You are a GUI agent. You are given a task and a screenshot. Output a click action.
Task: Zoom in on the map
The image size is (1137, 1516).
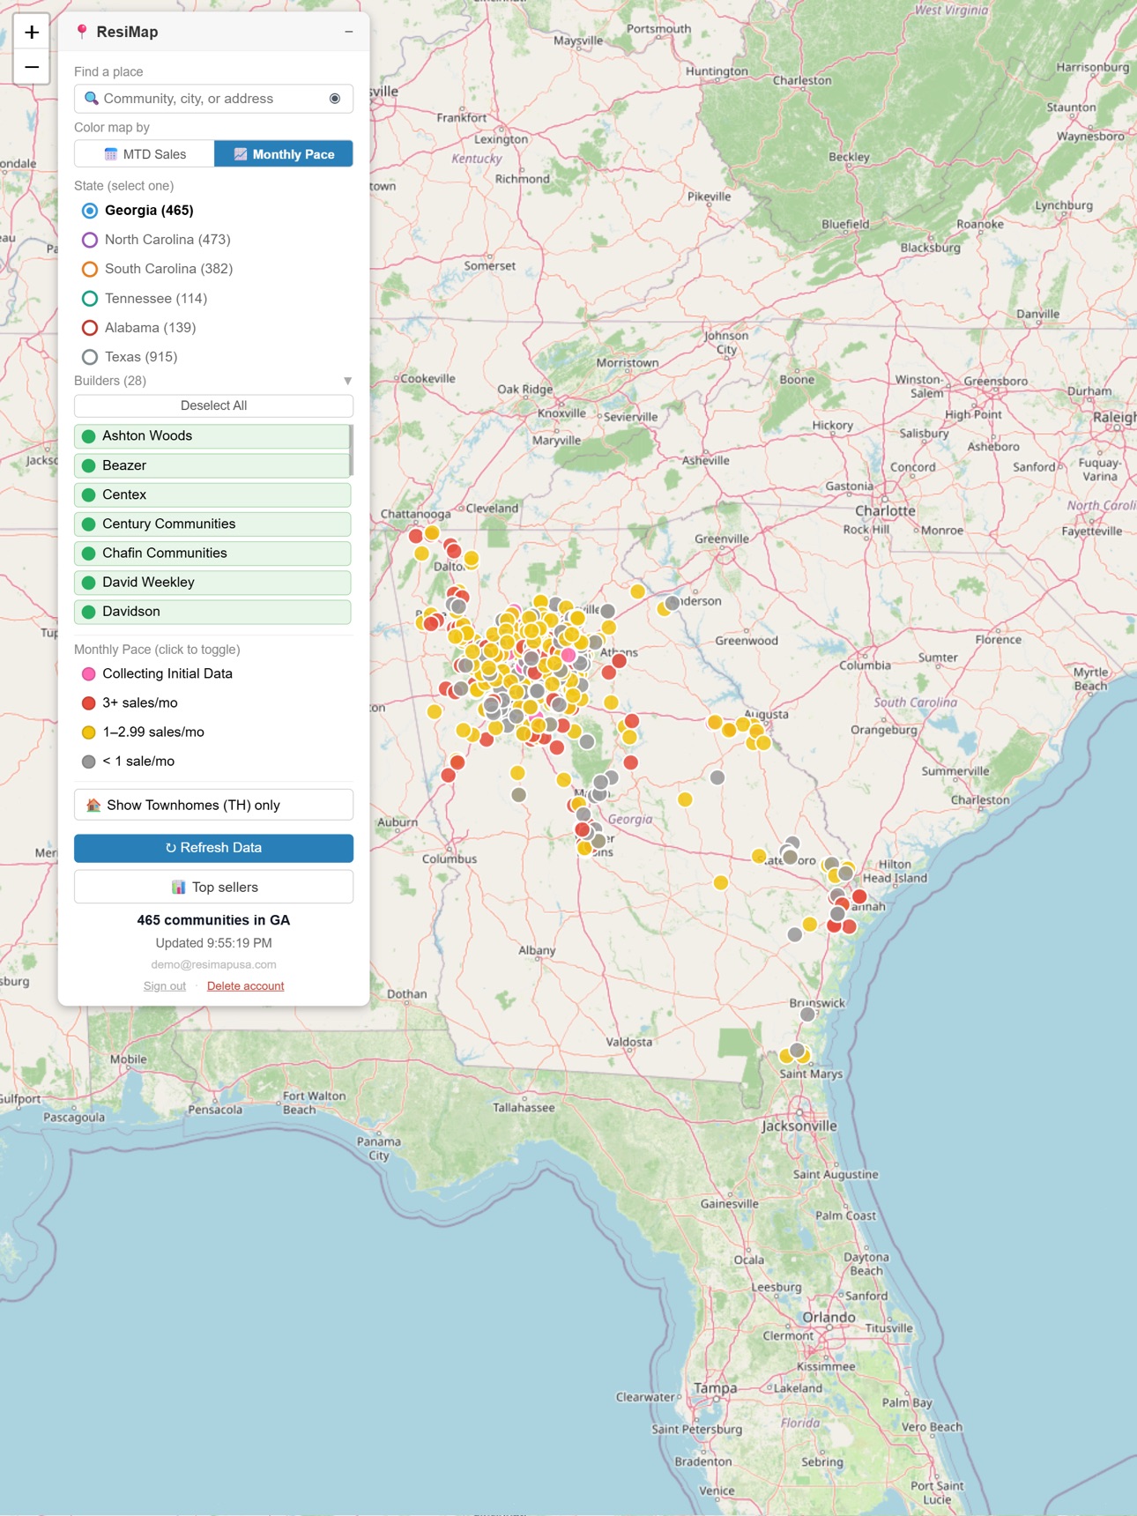(32, 33)
